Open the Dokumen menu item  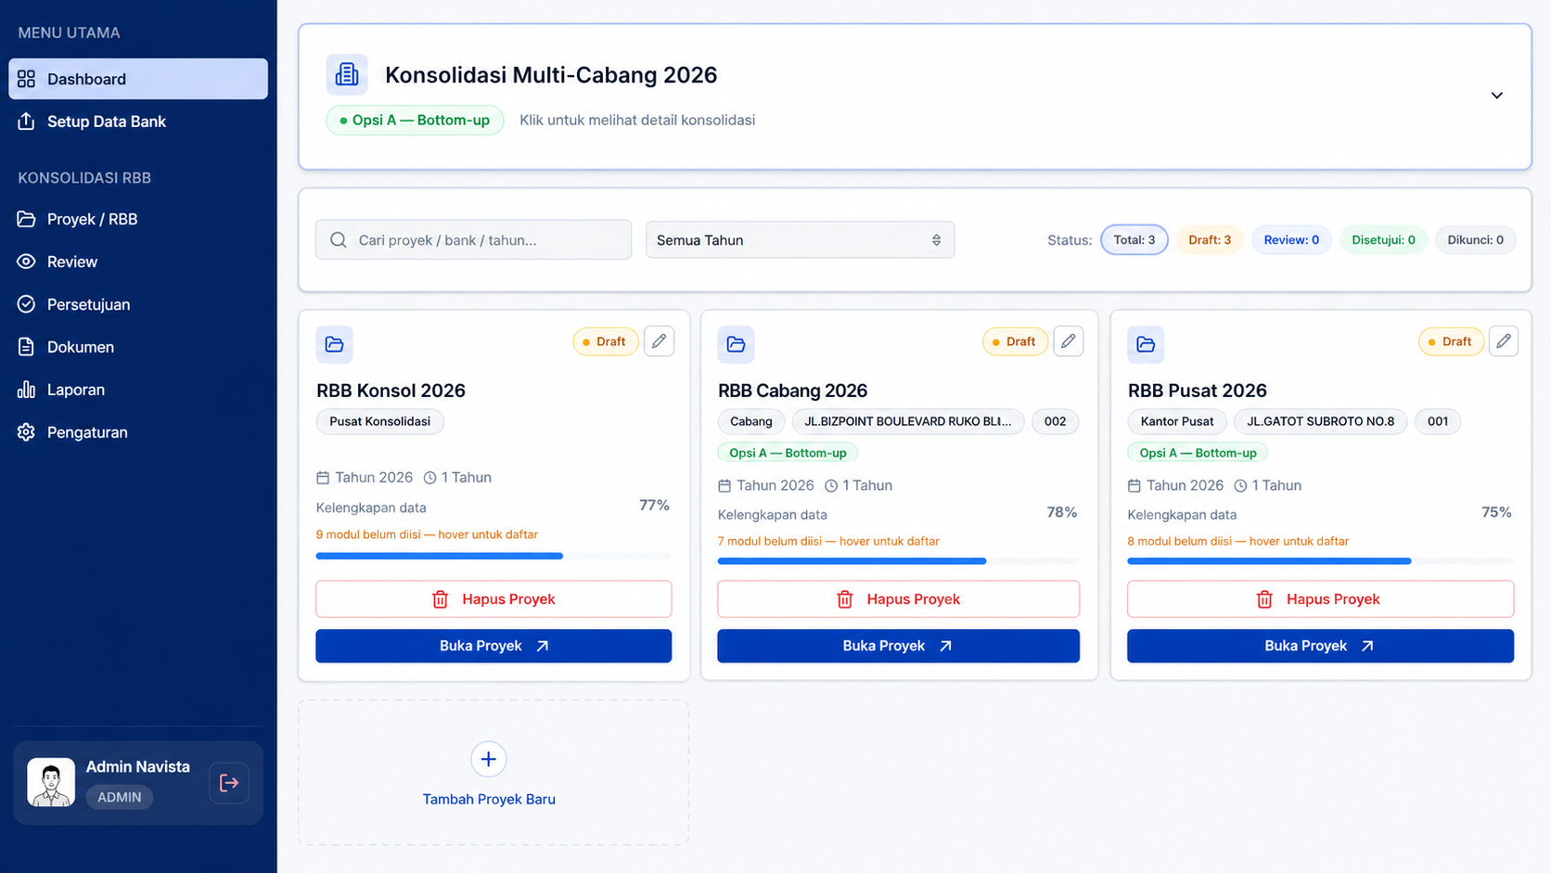click(138, 347)
